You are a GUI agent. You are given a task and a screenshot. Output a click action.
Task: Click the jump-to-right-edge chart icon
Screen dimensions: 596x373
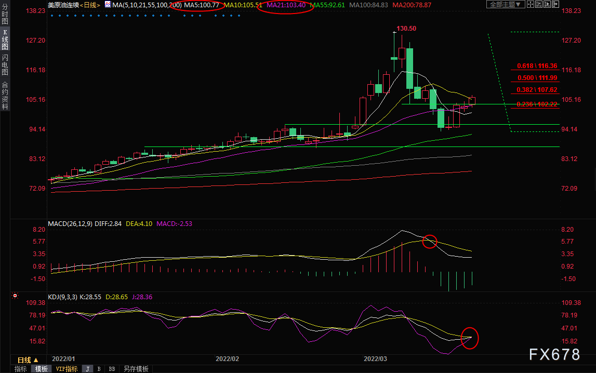pos(555,4)
